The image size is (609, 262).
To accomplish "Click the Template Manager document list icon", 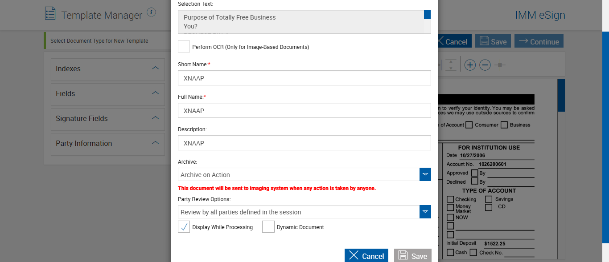I will (x=50, y=13).
